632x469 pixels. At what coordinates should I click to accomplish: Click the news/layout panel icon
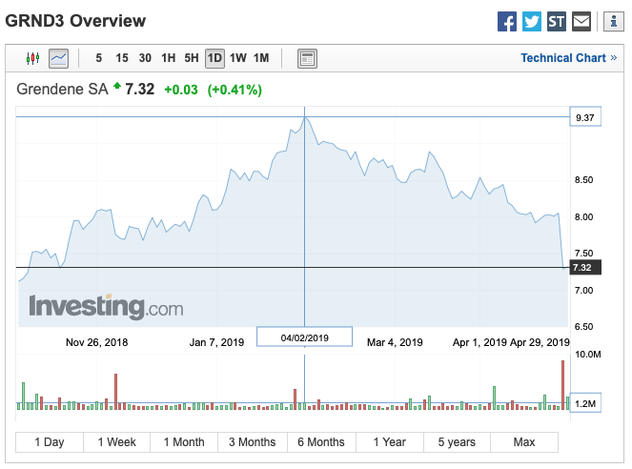pos(307,58)
